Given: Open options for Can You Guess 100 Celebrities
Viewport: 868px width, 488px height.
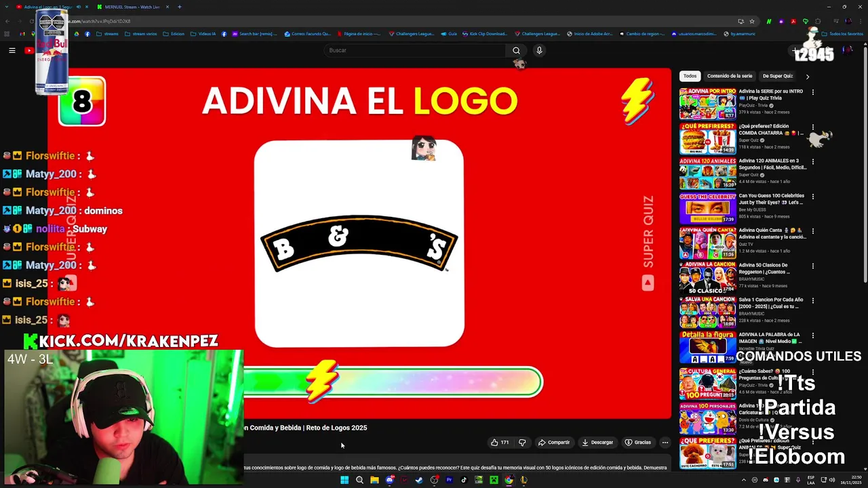Looking at the screenshot, I should [x=813, y=197].
